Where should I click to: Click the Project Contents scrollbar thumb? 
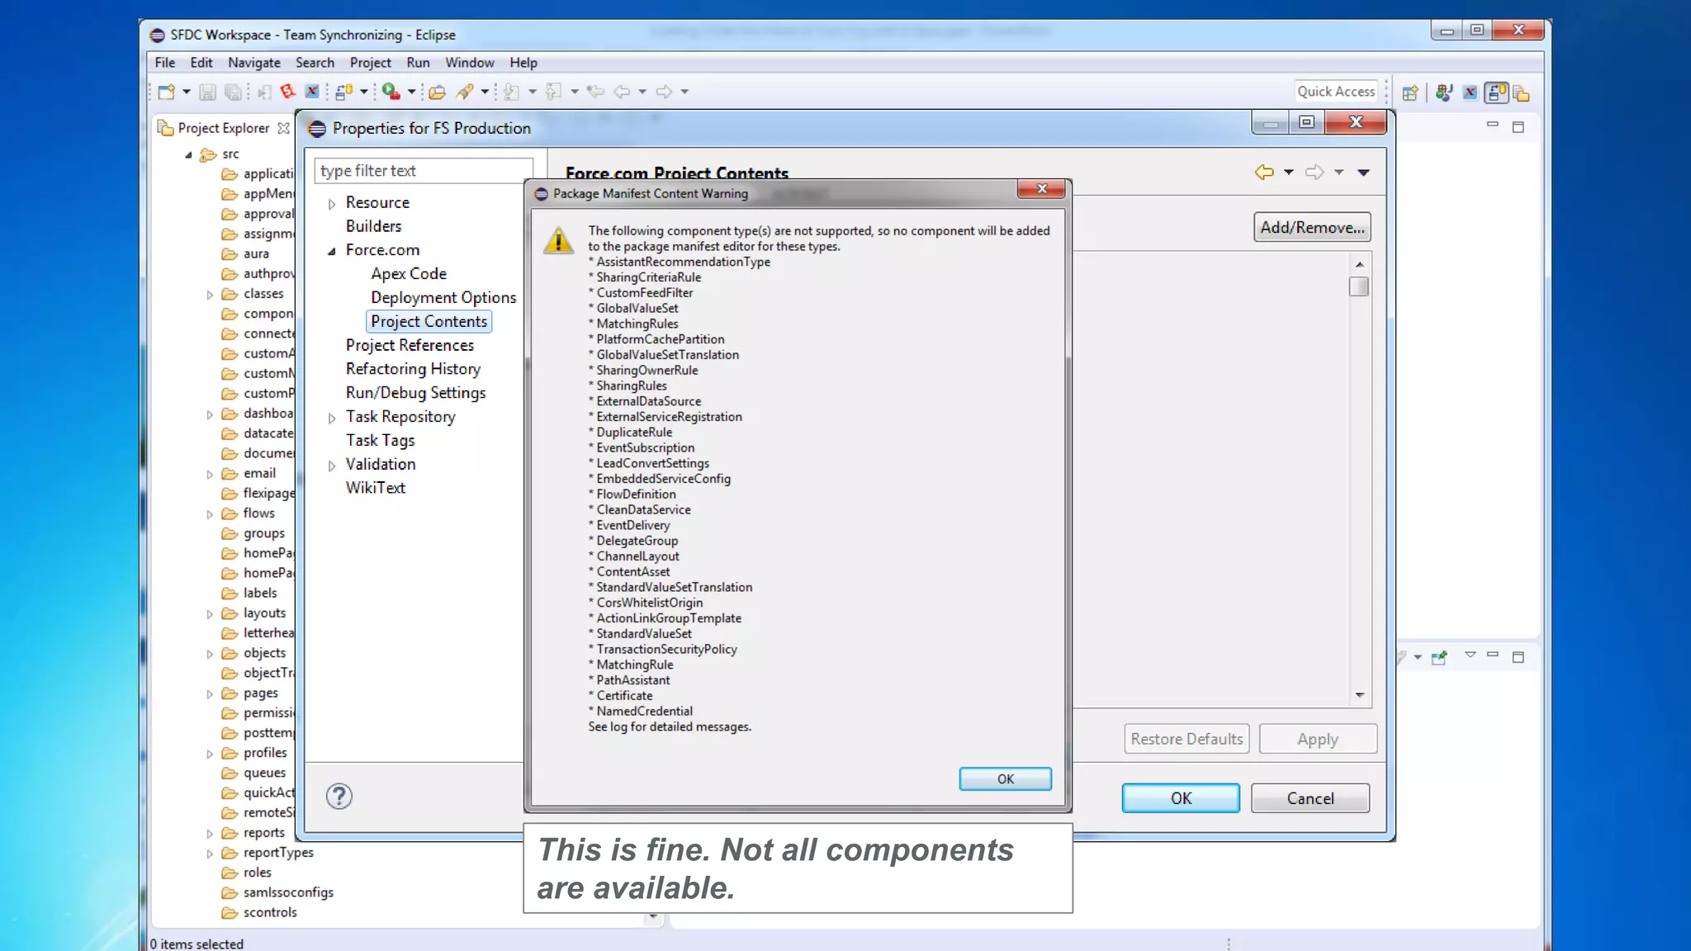click(1359, 286)
